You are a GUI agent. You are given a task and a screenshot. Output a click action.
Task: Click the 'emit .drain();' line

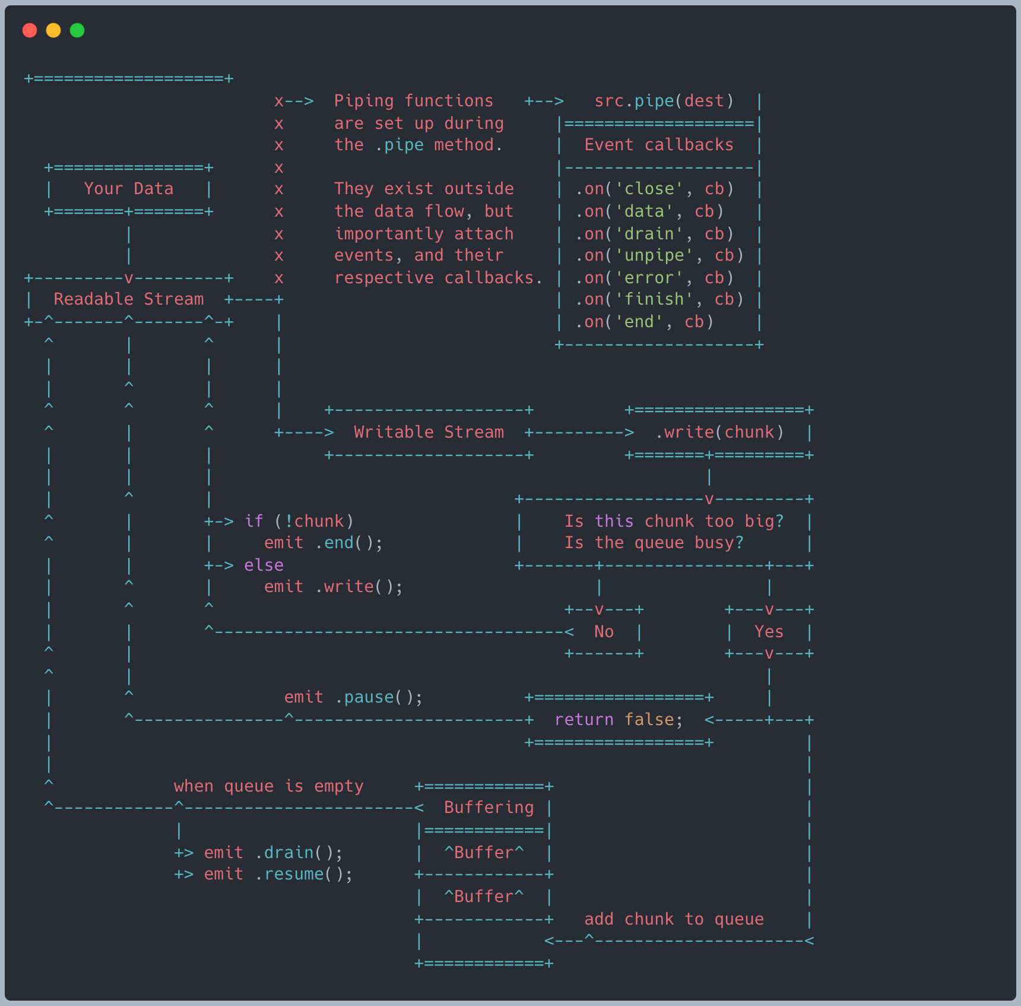pyautogui.click(x=274, y=853)
